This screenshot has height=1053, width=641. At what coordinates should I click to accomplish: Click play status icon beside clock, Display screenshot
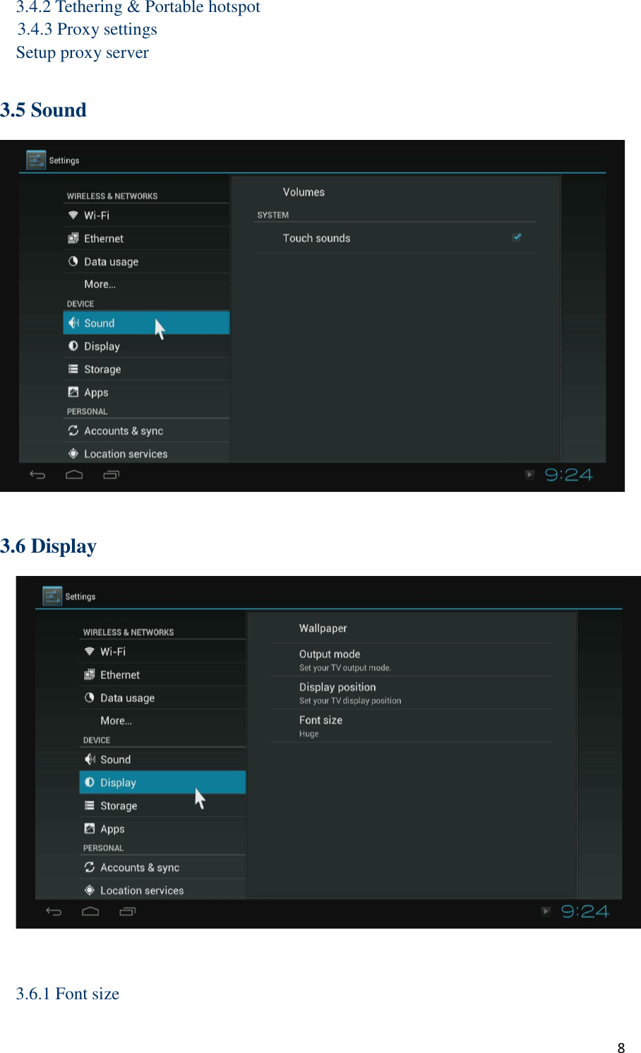pos(546,912)
